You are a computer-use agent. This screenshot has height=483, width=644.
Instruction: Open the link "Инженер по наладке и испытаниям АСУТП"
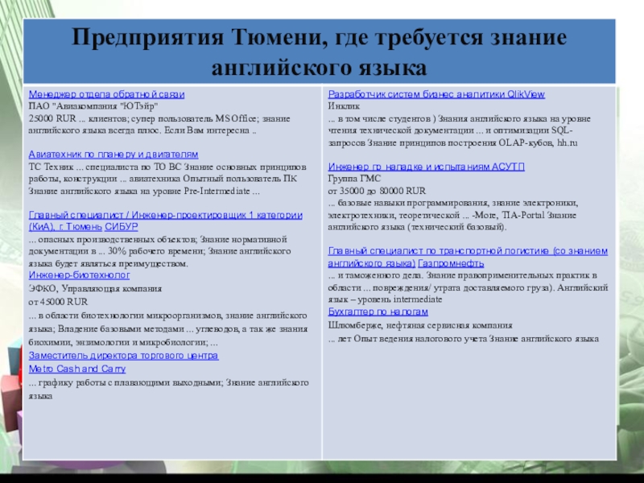pos(427,167)
